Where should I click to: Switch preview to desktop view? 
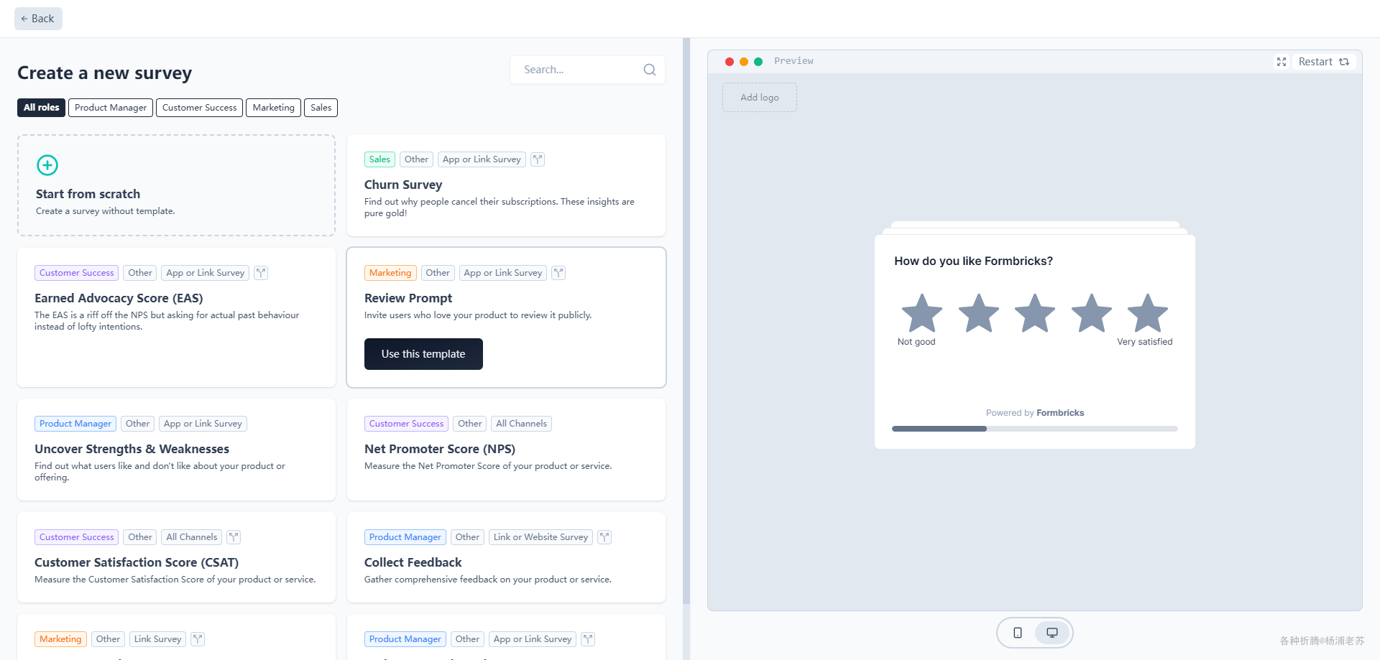click(1052, 633)
